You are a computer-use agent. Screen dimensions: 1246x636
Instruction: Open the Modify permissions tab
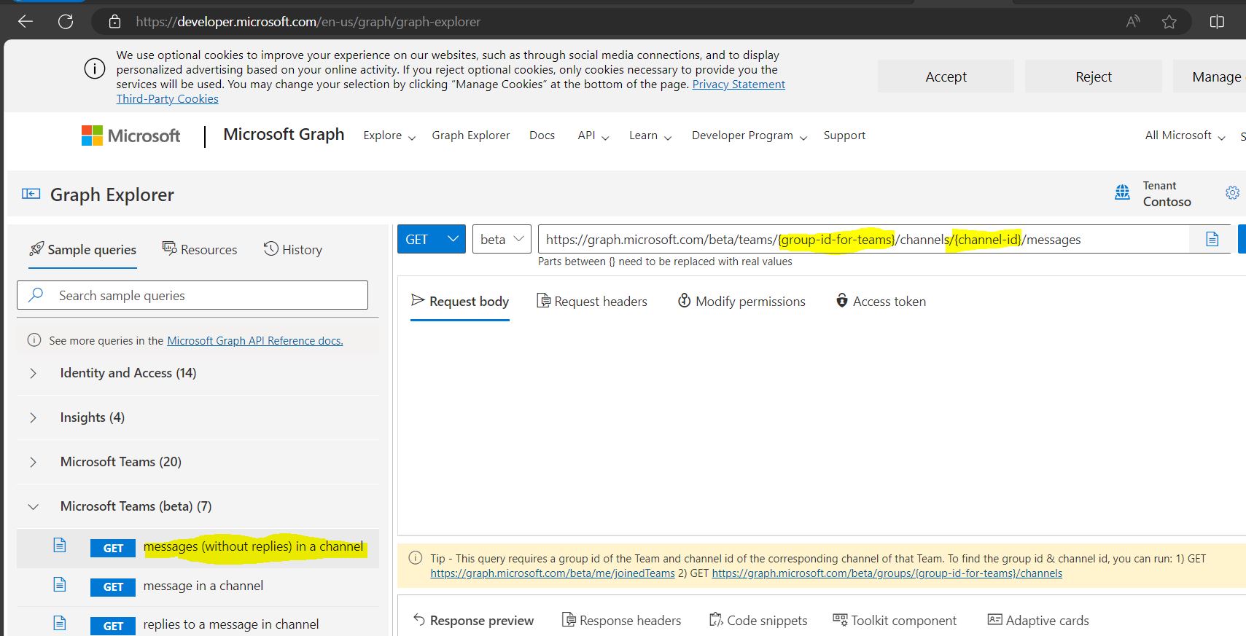coord(741,302)
